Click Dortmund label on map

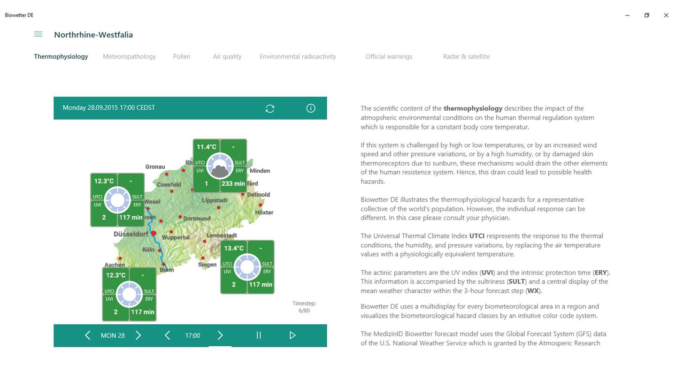click(x=197, y=219)
